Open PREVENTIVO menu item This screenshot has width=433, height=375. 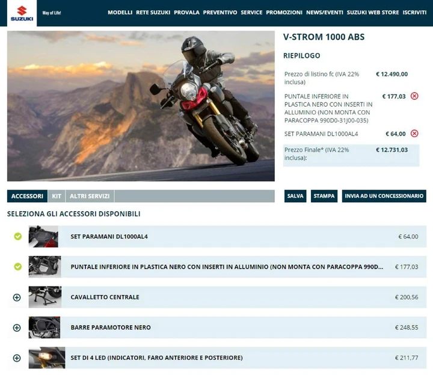click(x=220, y=13)
